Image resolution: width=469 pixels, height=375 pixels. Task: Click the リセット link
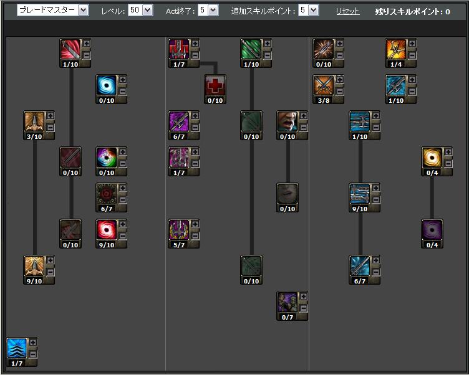(347, 11)
